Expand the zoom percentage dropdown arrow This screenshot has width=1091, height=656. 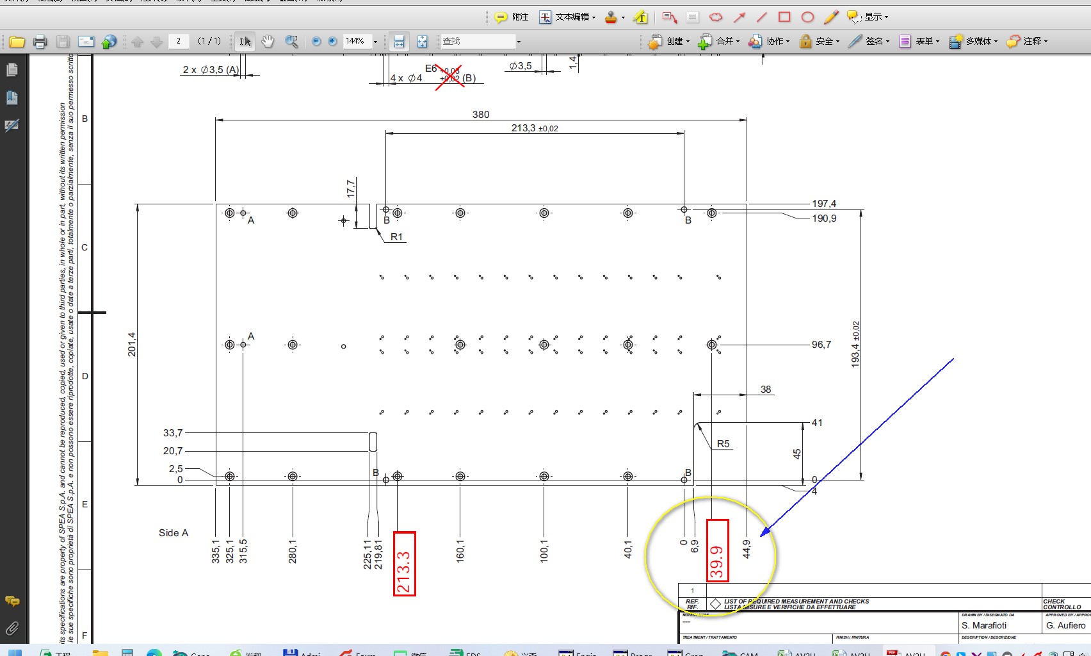coord(375,42)
